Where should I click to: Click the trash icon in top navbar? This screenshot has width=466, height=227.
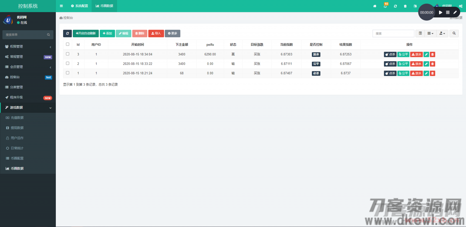[x=405, y=6]
